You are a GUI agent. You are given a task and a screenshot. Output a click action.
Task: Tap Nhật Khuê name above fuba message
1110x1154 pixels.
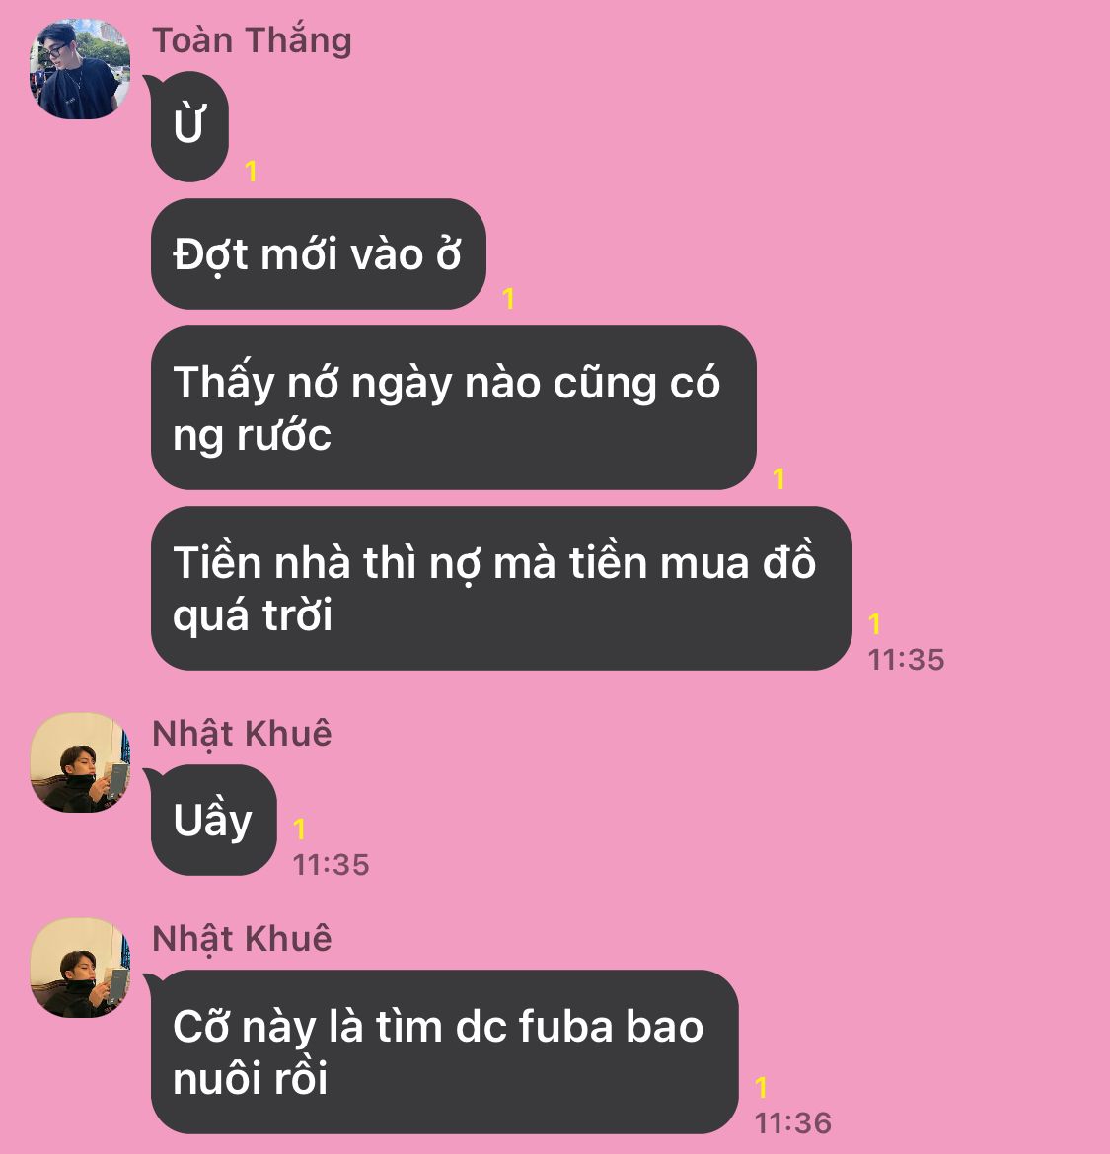pyautogui.click(x=242, y=939)
